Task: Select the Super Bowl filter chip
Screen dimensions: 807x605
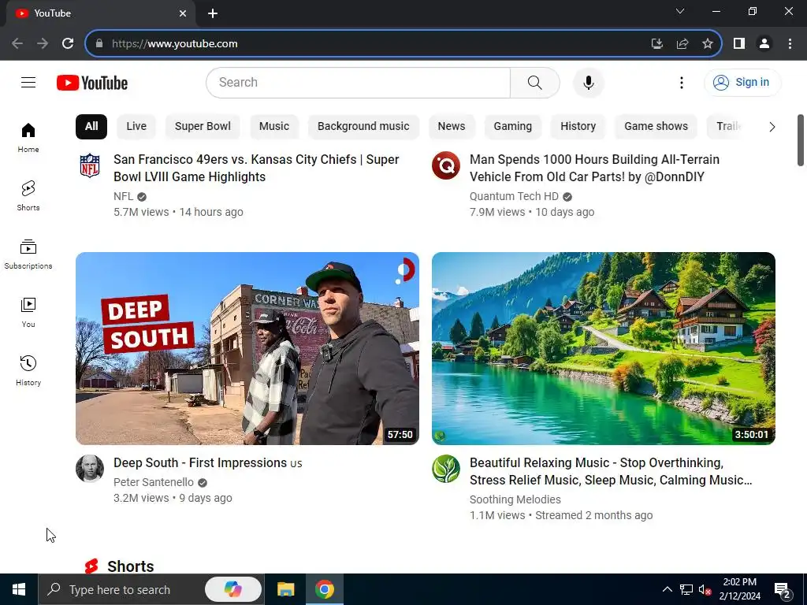Action: 203,127
